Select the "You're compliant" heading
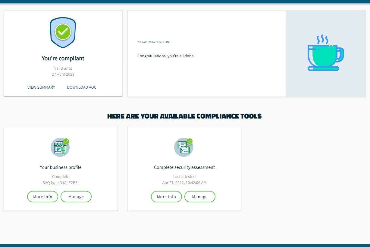Viewport: 370px width, 247px height. 63,59
